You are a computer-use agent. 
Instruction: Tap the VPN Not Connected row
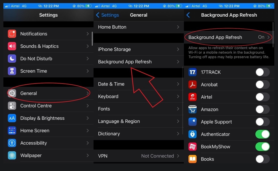(138, 156)
